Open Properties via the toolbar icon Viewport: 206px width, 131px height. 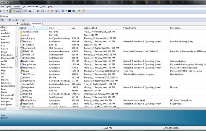(x=42, y=11)
